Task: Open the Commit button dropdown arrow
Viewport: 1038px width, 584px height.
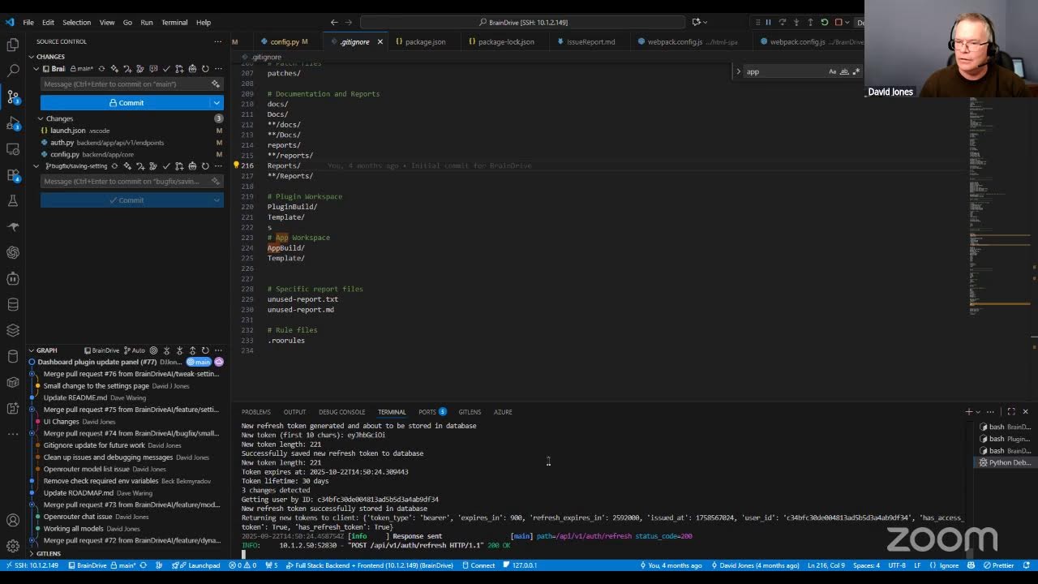Action: click(x=217, y=103)
